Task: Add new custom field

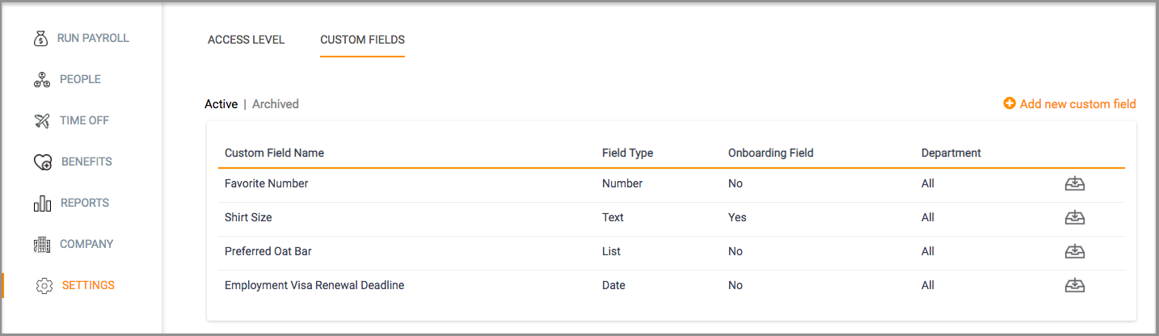Action: (1069, 104)
